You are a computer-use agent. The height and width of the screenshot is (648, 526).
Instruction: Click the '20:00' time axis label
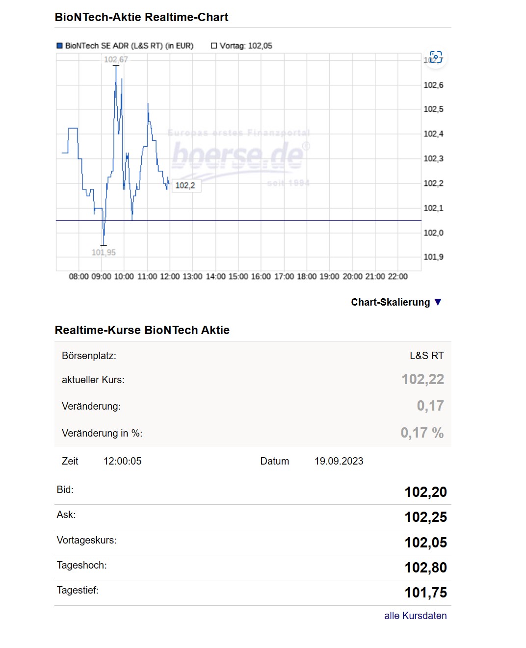click(x=352, y=277)
